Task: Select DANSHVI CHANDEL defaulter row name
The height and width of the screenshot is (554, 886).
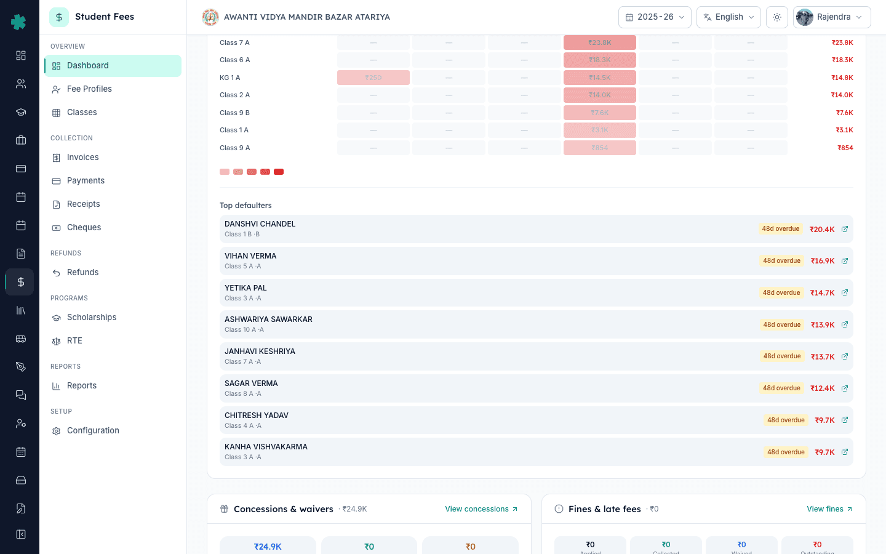Action: pos(260,224)
